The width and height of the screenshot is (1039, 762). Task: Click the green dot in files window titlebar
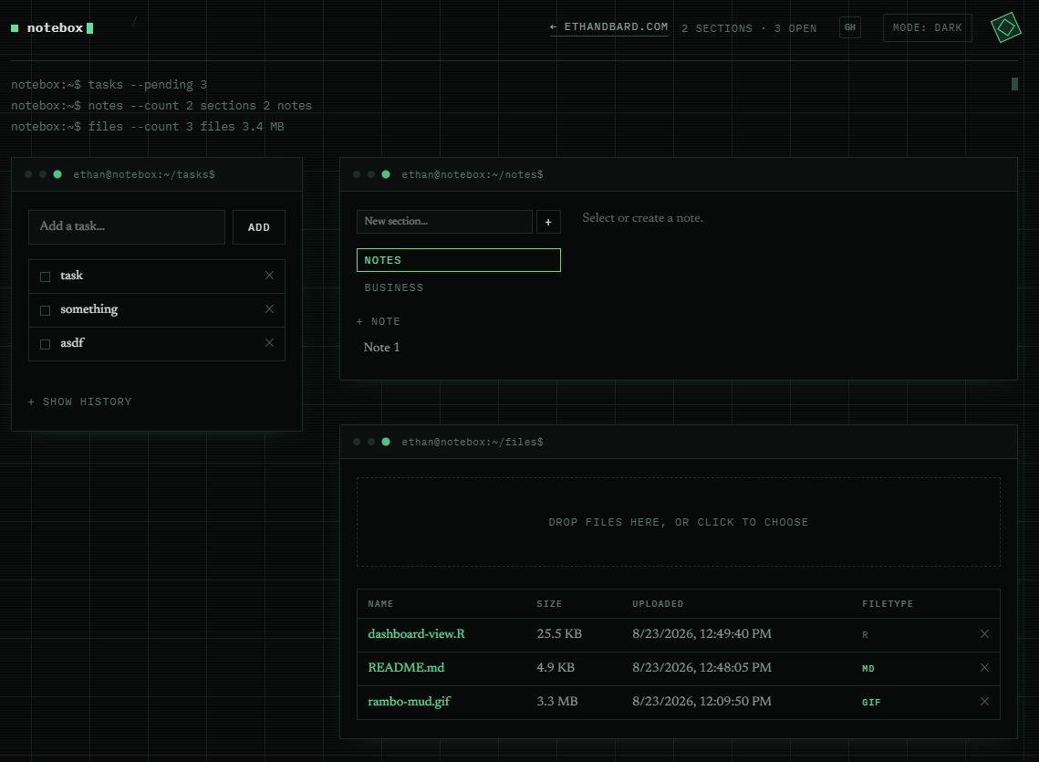coord(386,442)
